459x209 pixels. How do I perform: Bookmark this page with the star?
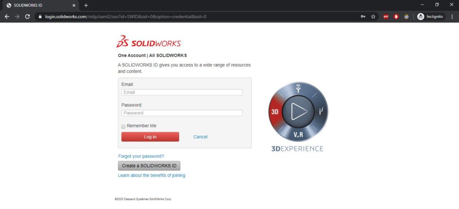373,17
